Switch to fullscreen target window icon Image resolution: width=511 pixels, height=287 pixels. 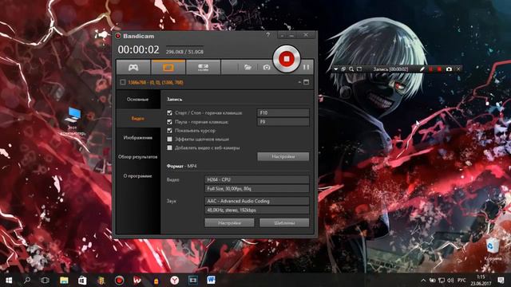[306, 82]
